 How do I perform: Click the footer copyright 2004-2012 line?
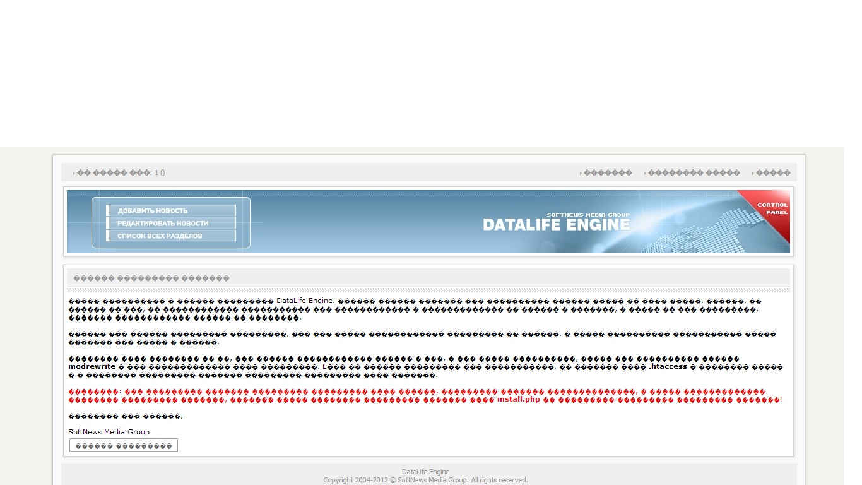[x=426, y=480]
